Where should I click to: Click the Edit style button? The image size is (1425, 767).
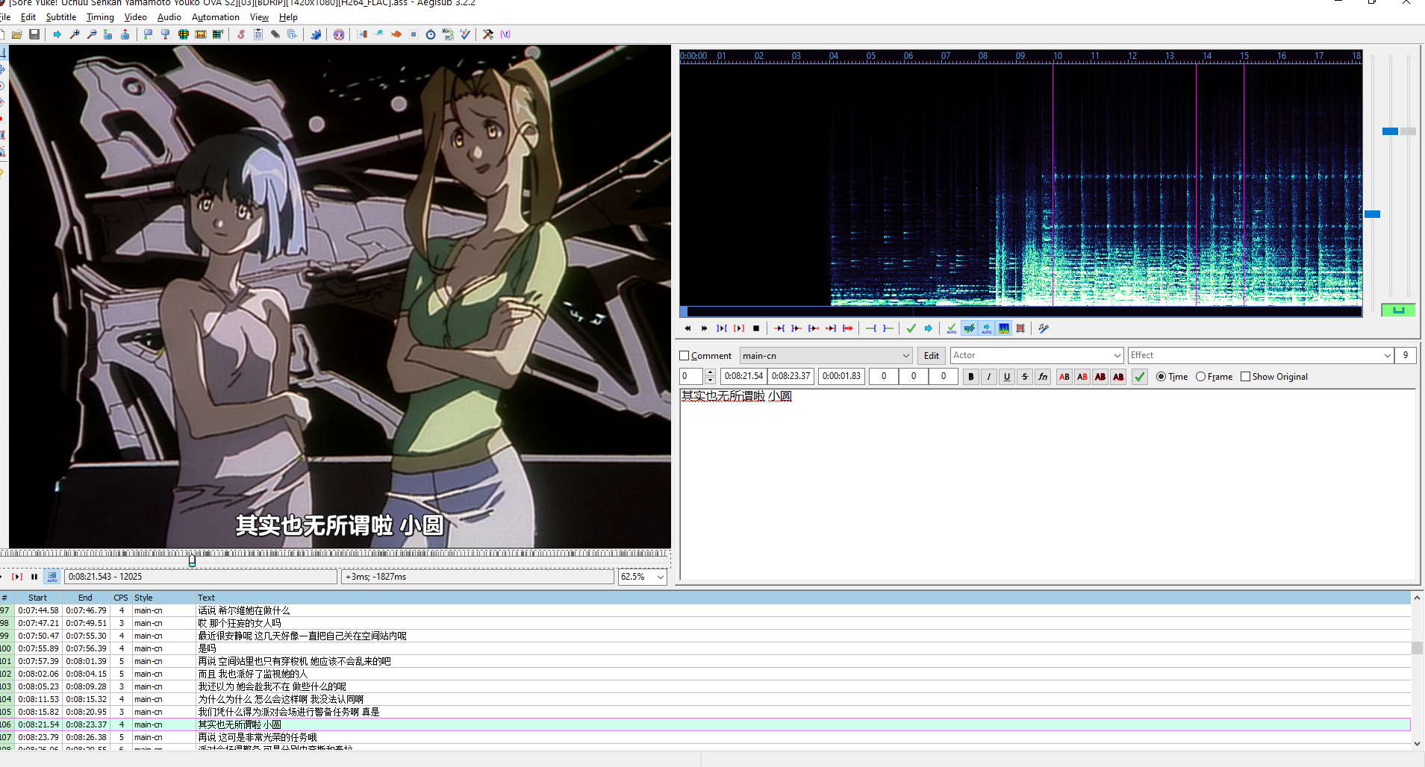[932, 356]
